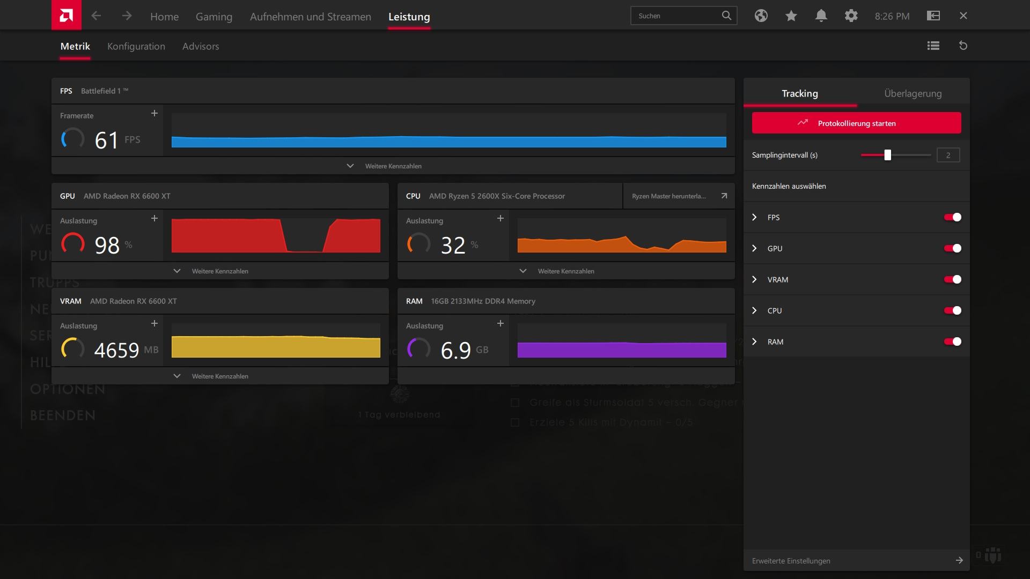Click the Suchen search field
The height and width of the screenshot is (579, 1030).
tap(683, 16)
